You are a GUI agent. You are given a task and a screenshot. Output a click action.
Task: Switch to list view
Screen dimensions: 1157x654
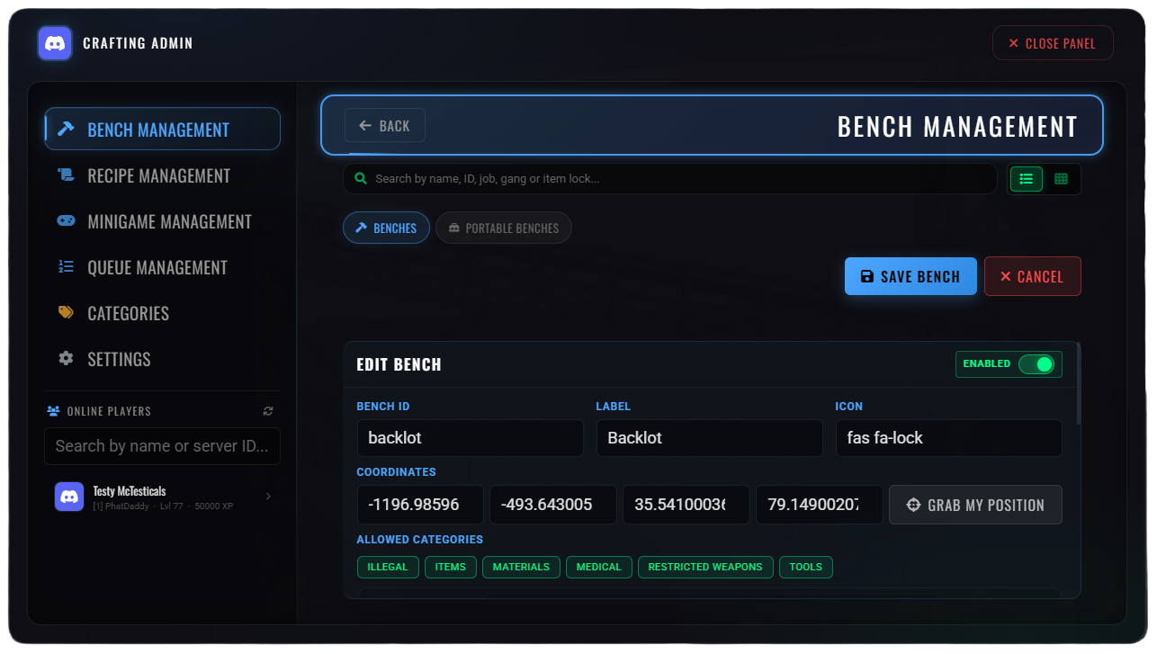[1027, 179]
